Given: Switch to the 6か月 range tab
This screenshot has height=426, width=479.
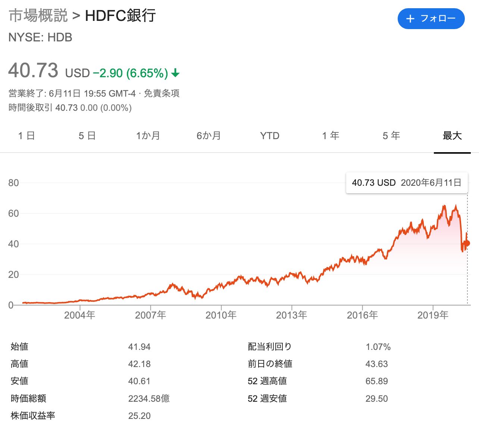Looking at the screenshot, I should pos(209,136).
